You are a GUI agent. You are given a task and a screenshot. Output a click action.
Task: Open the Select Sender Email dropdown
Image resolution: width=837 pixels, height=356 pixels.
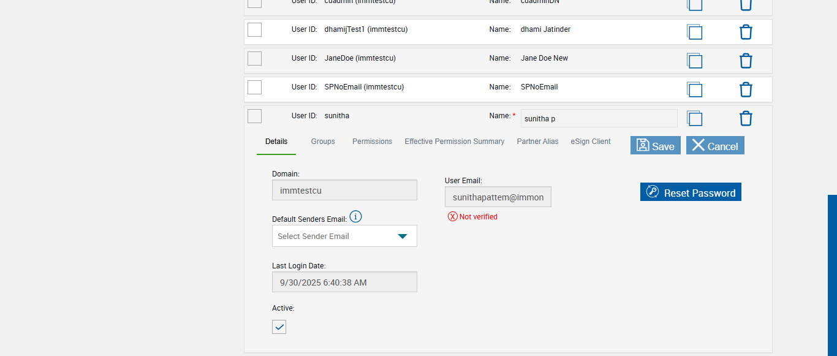[344, 236]
